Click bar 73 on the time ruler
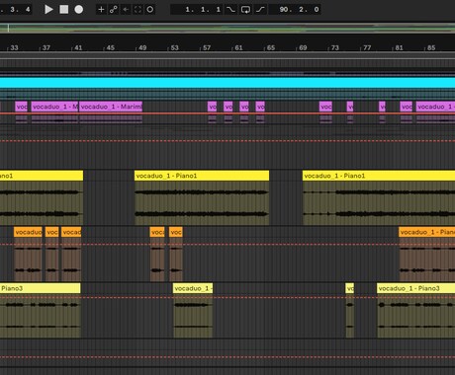This screenshot has width=455, height=375. pos(335,48)
